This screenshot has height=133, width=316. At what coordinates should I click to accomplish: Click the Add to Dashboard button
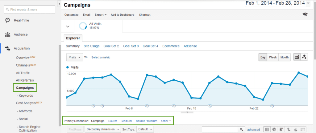123,15
